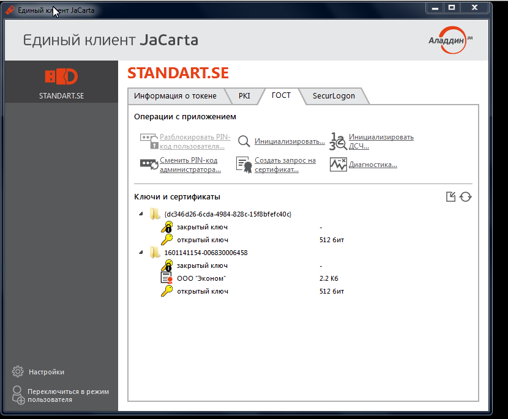The width and height of the screenshot is (508, 419).
Task: Click the Аладдин logo in header
Action: coord(450,40)
